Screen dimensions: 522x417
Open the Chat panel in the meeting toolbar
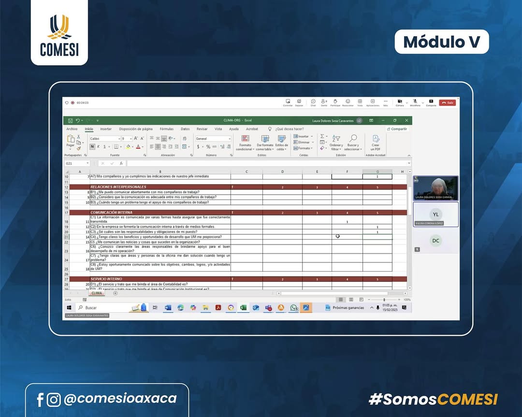pos(313,102)
